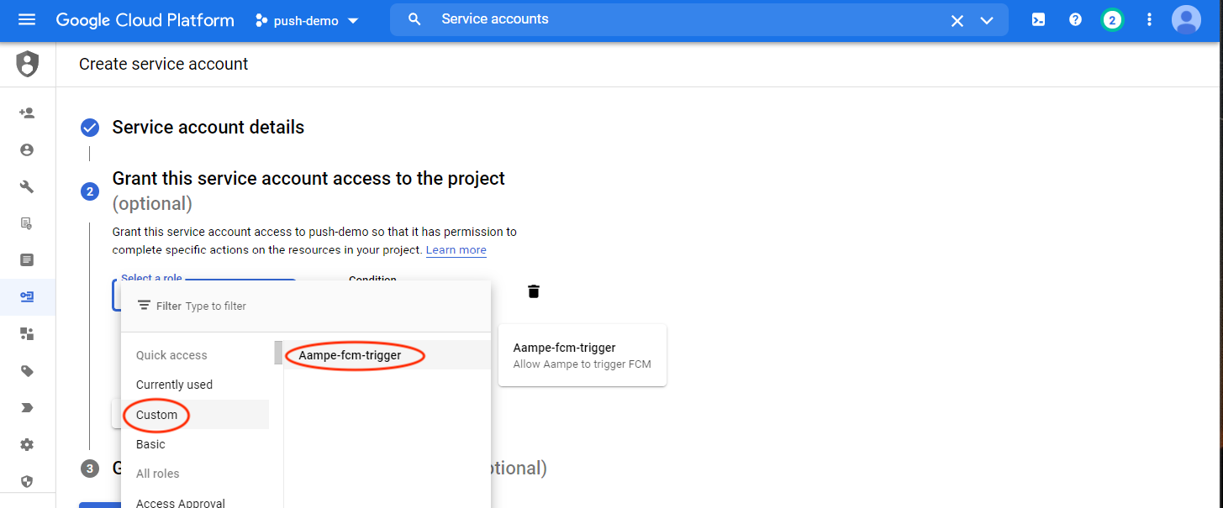Open the workload identity sidebar icon
This screenshot has width=1223, height=508.
(27, 333)
